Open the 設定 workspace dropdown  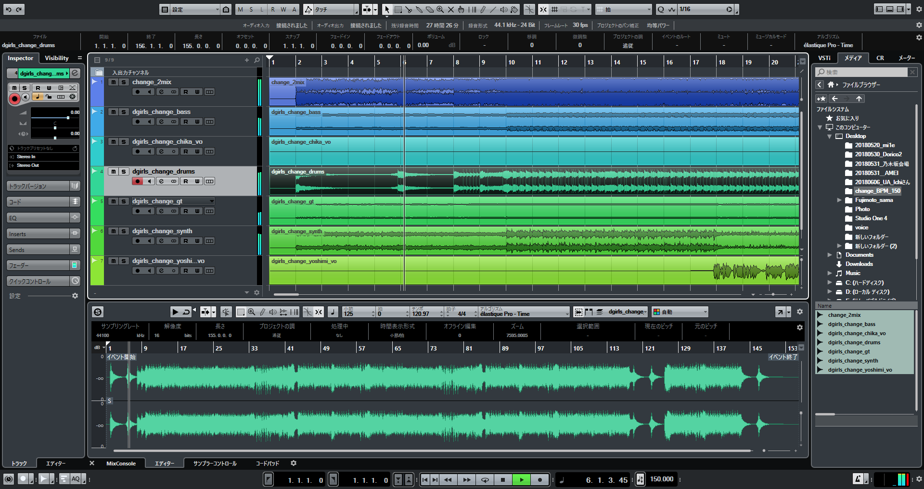click(x=195, y=9)
